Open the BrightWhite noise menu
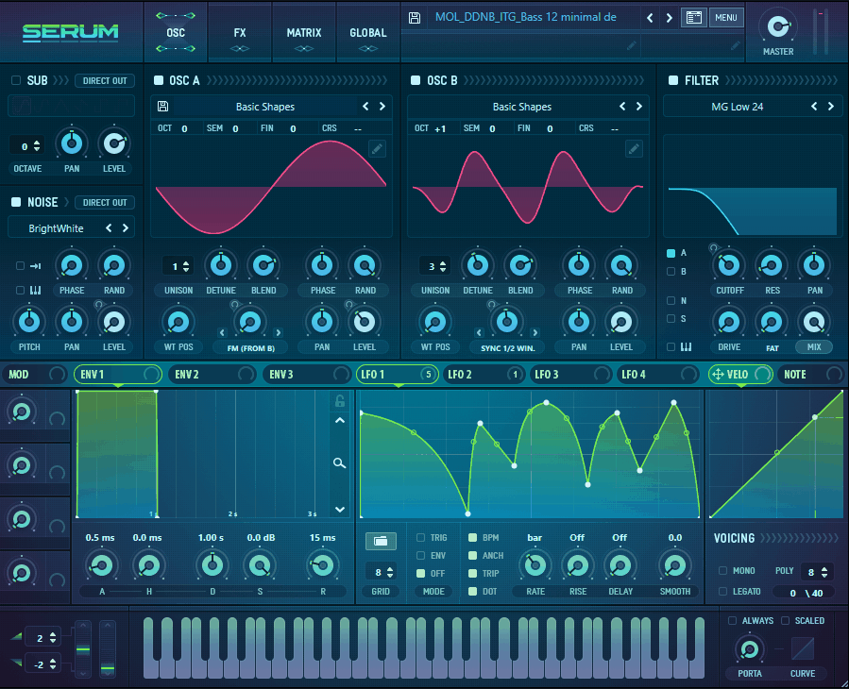849x689 pixels. point(56,228)
